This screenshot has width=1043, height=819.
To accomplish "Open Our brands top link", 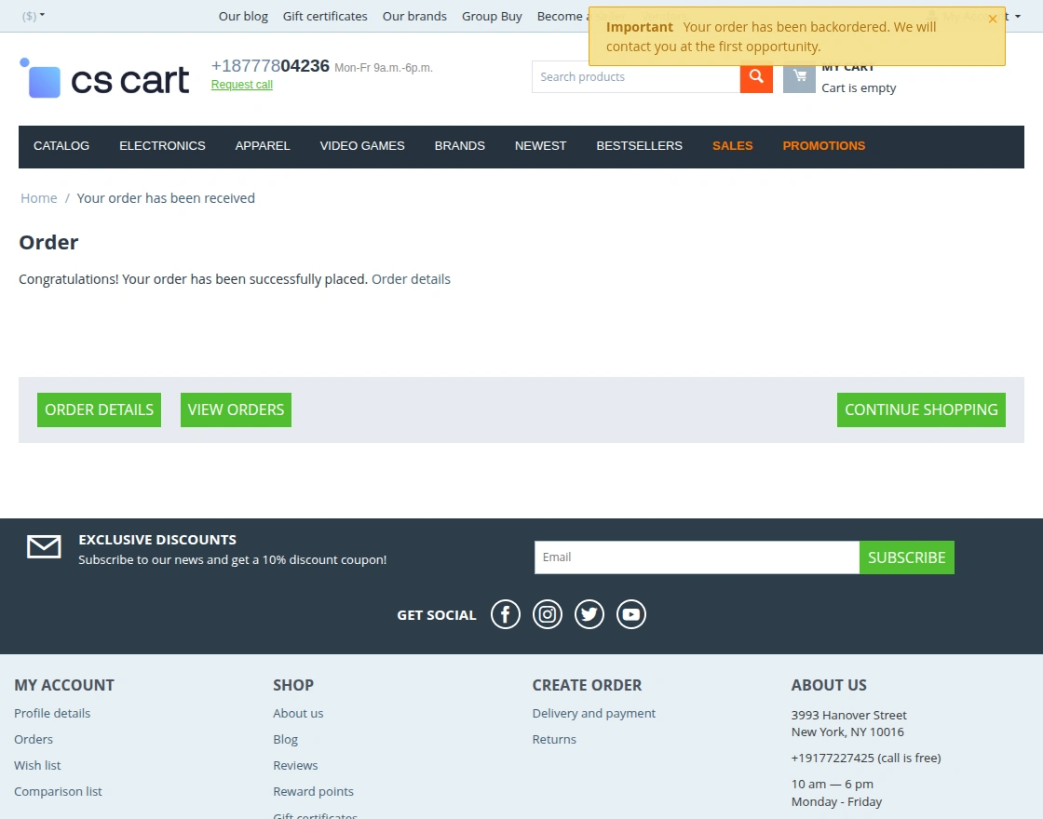I will click(414, 16).
